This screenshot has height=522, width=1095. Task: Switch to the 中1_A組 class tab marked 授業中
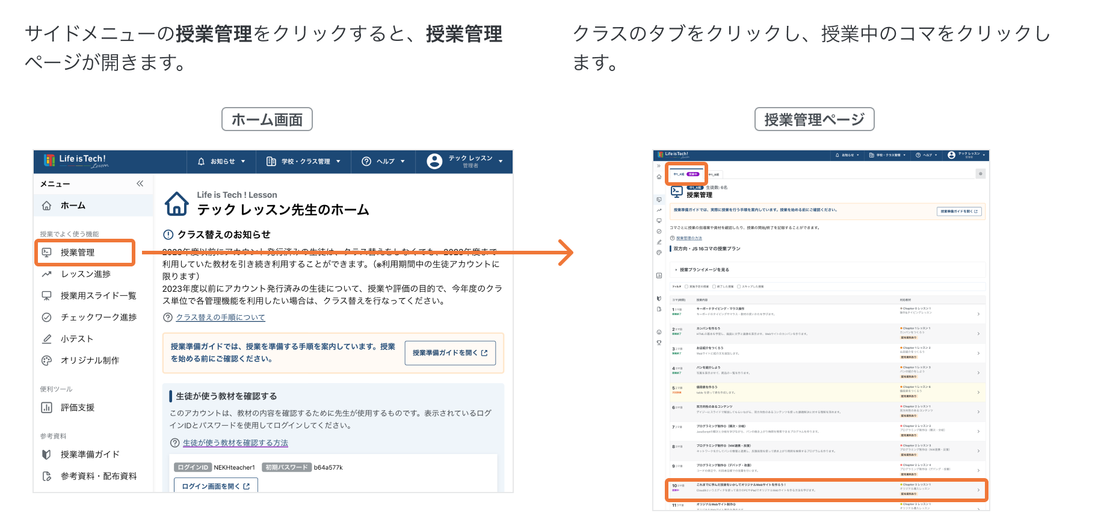686,174
